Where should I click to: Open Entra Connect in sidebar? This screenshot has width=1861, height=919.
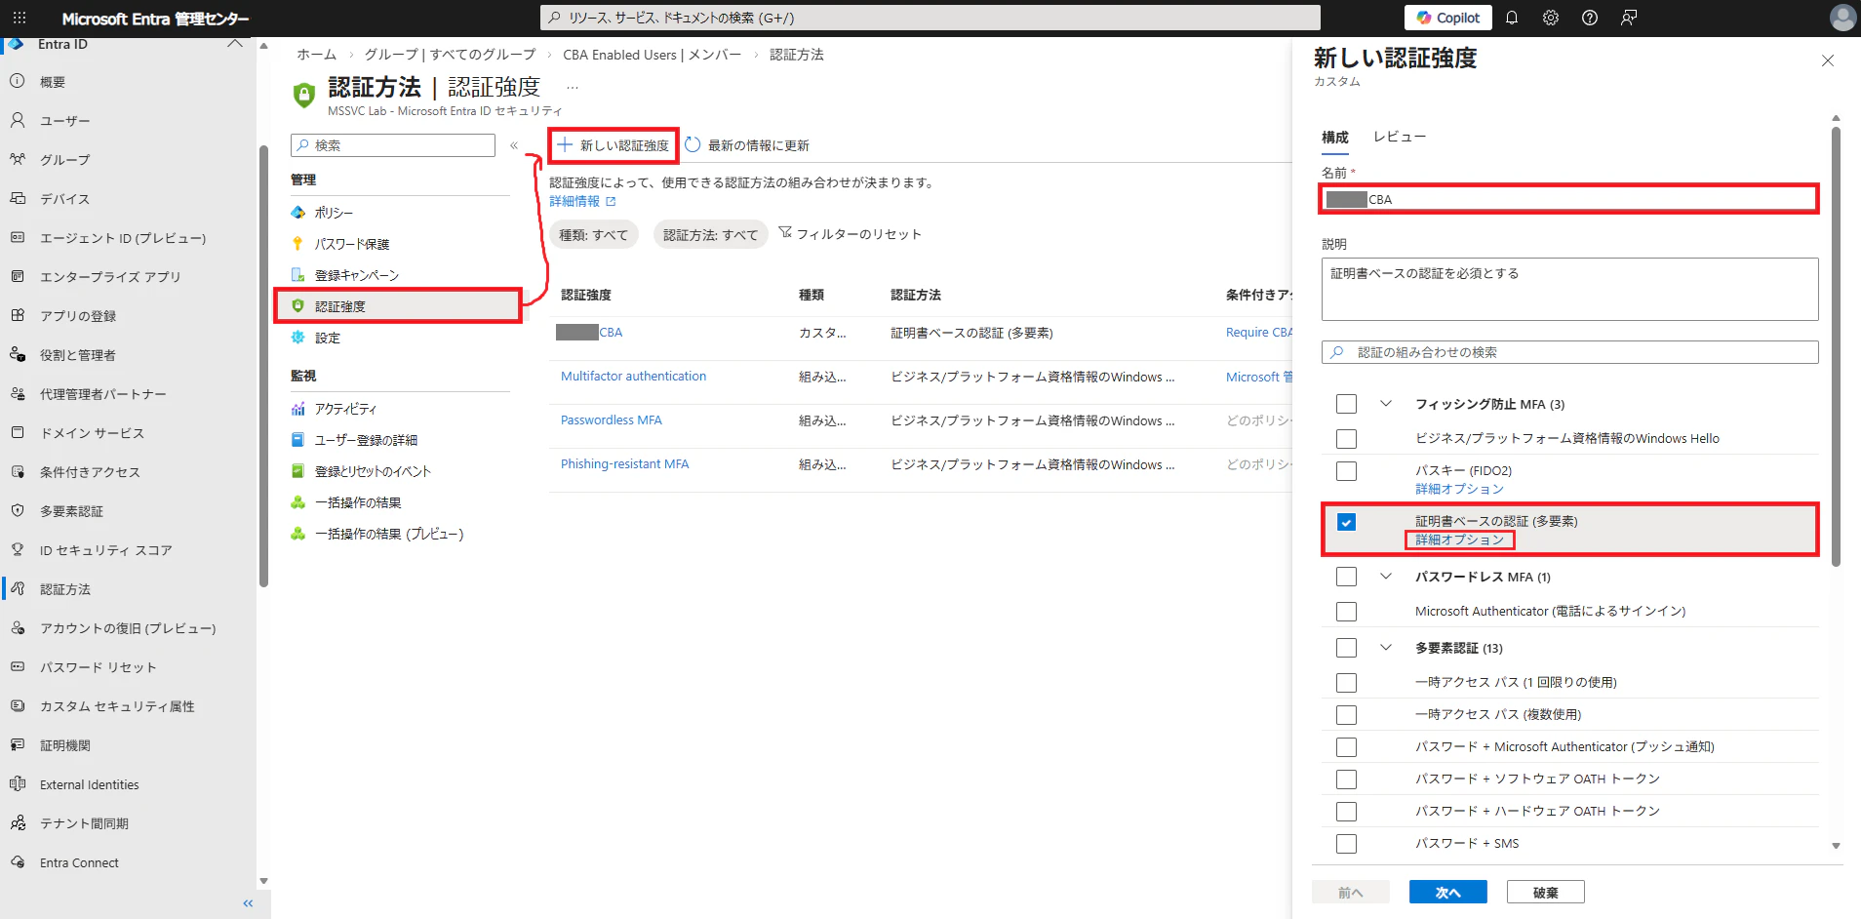coord(79,862)
